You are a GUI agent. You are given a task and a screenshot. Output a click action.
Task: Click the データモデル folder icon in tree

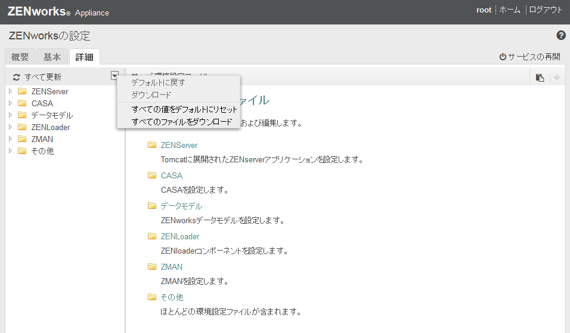click(x=22, y=115)
